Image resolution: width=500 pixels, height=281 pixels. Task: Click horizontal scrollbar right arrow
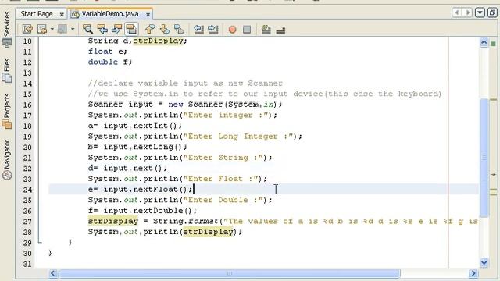click(x=473, y=273)
